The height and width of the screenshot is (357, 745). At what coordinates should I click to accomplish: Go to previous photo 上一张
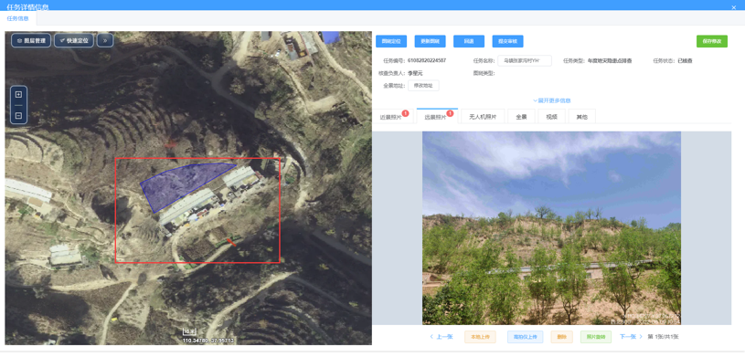click(441, 337)
